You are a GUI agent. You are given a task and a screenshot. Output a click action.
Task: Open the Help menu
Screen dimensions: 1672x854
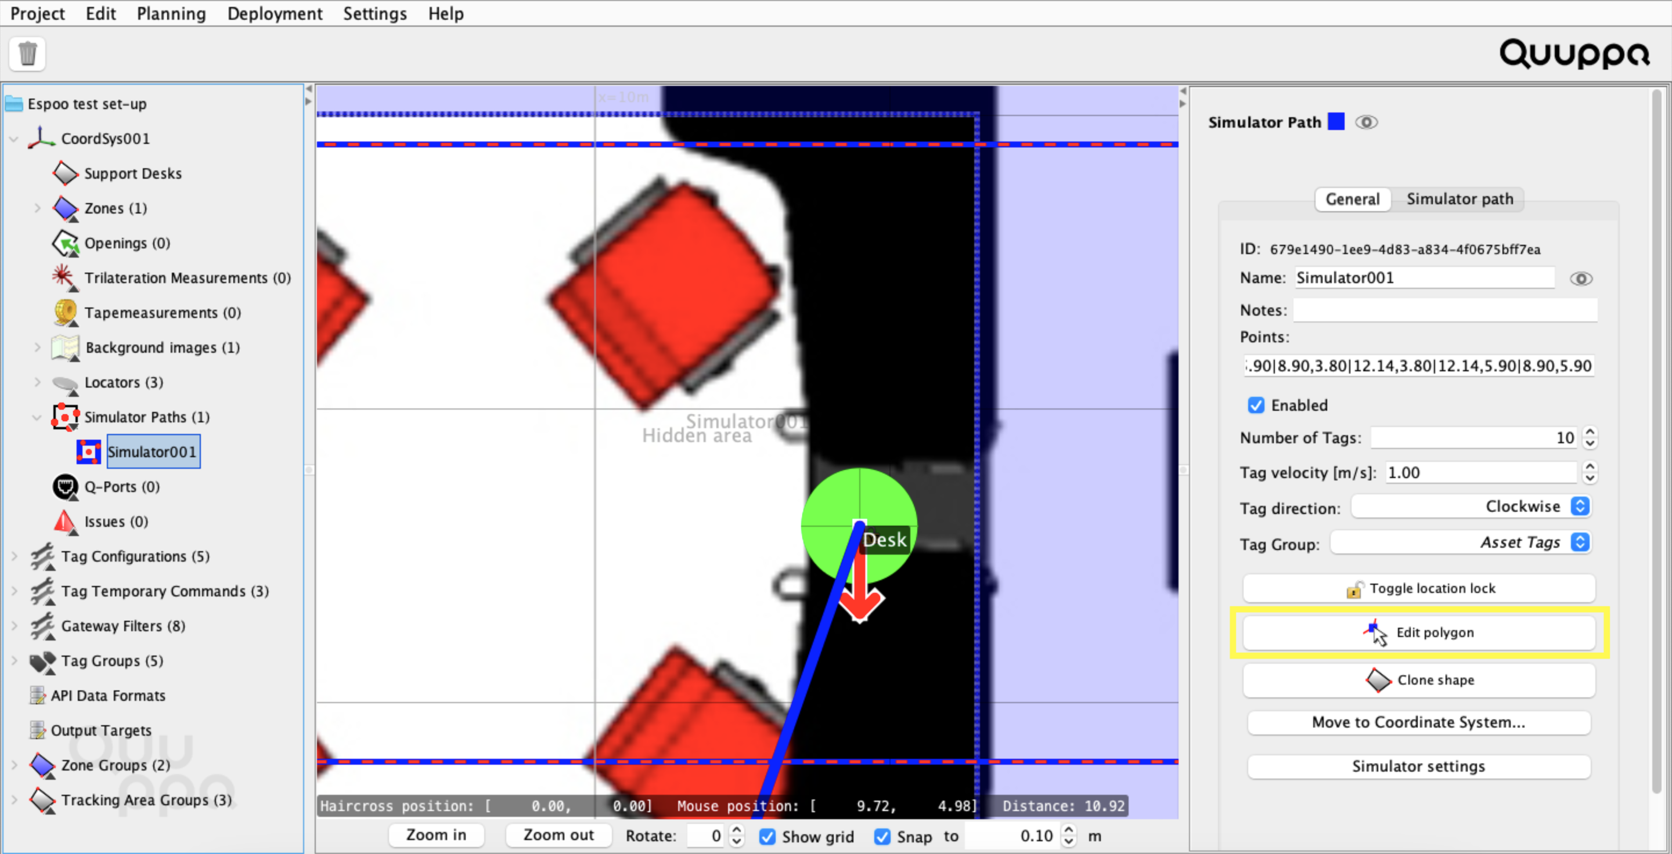(x=446, y=13)
